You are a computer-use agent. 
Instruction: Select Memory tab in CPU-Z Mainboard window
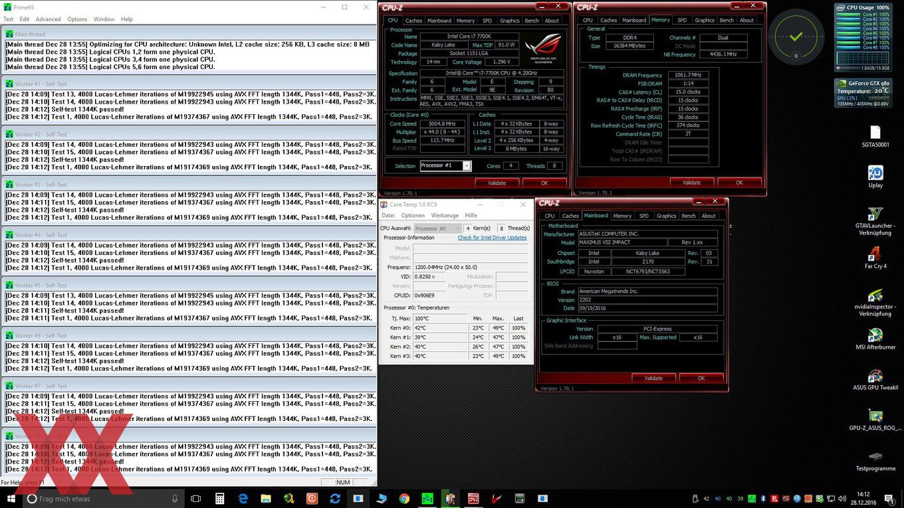tap(622, 216)
